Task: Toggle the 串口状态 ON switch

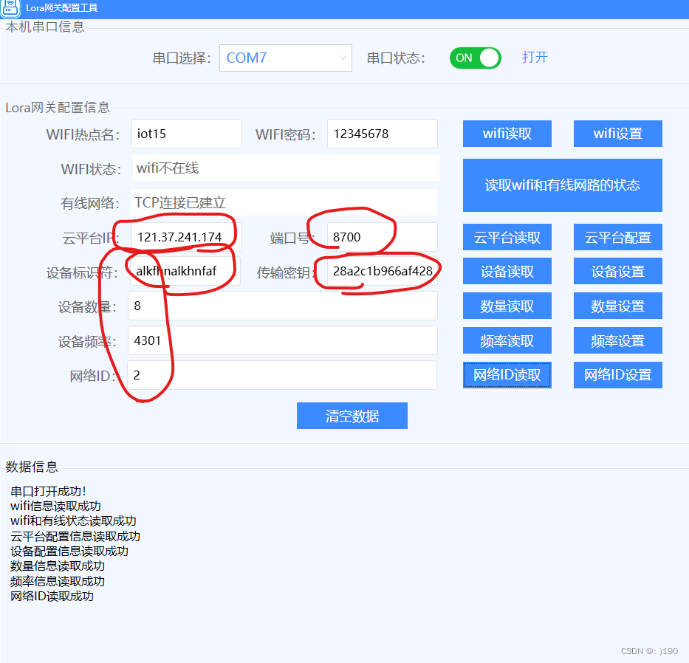Action: coord(475,58)
